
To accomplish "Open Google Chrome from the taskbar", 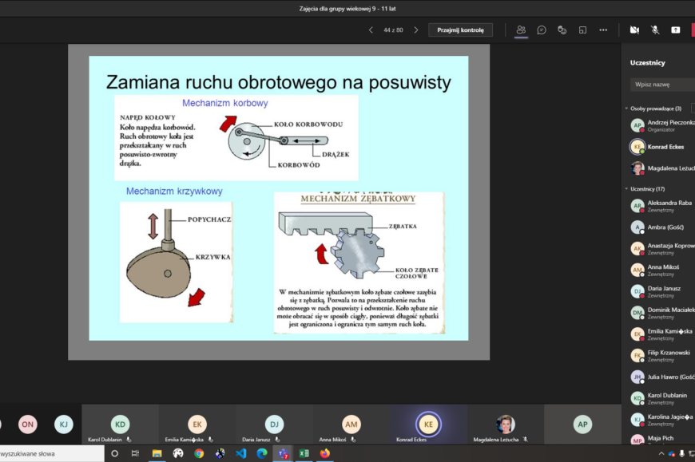I will [199, 453].
